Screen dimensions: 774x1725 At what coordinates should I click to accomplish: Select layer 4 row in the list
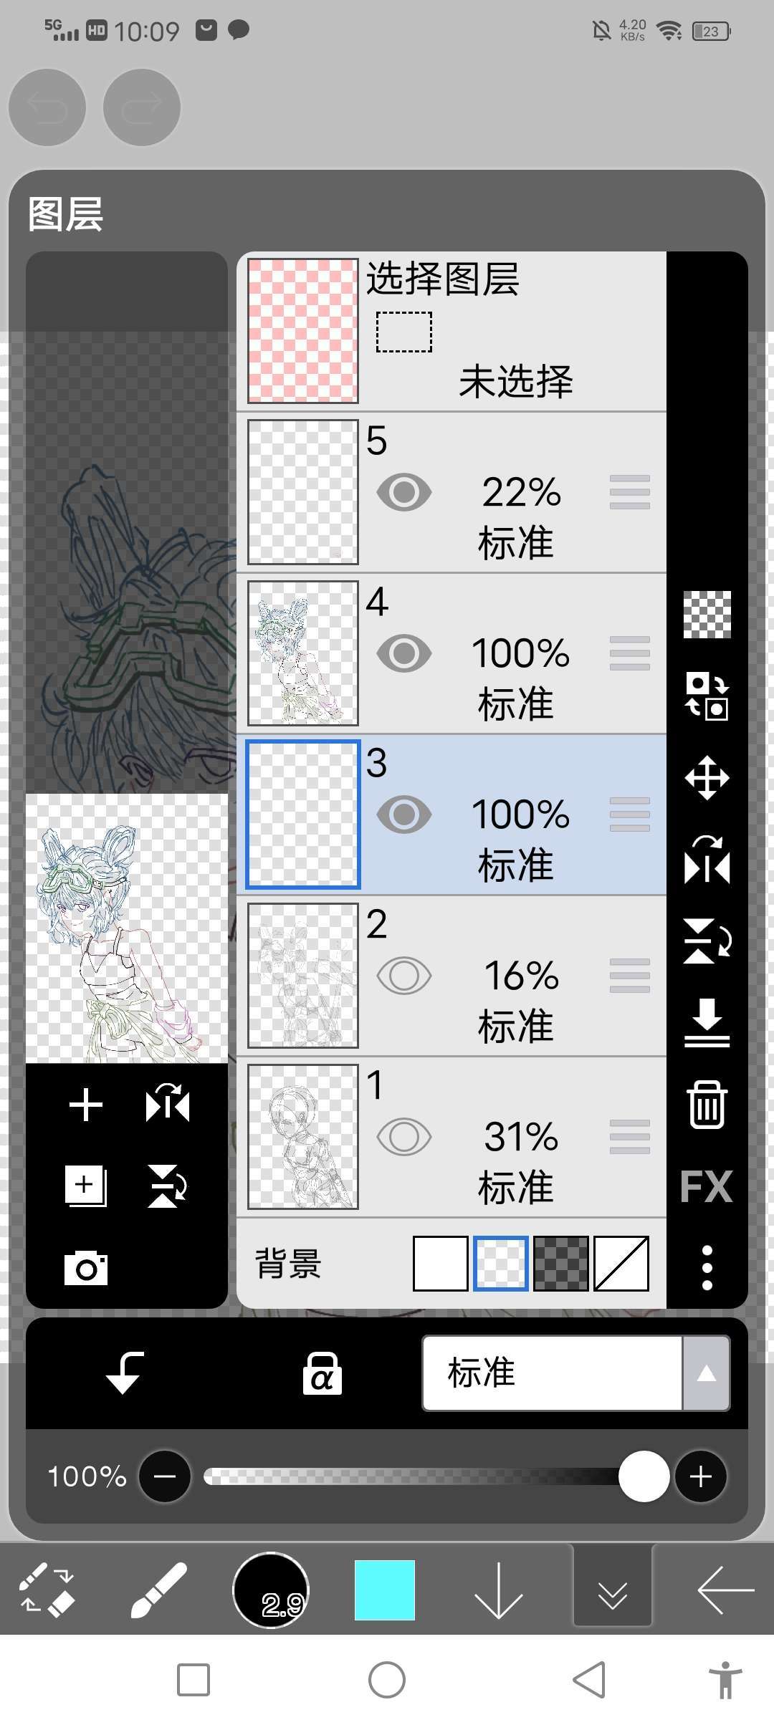coord(451,653)
